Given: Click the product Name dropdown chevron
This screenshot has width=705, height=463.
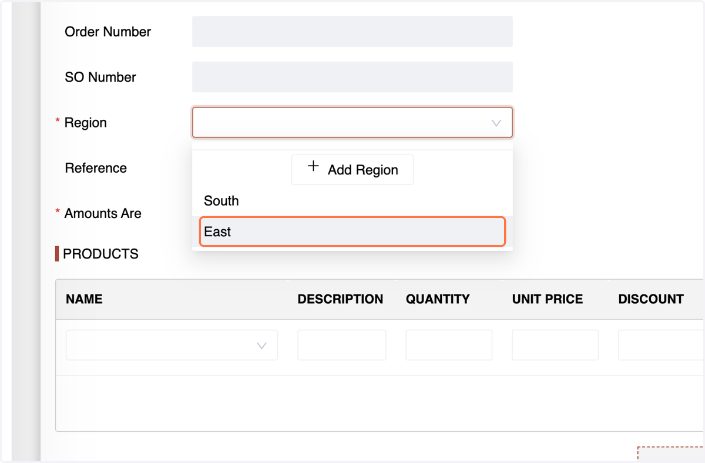Looking at the screenshot, I should pyautogui.click(x=262, y=345).
